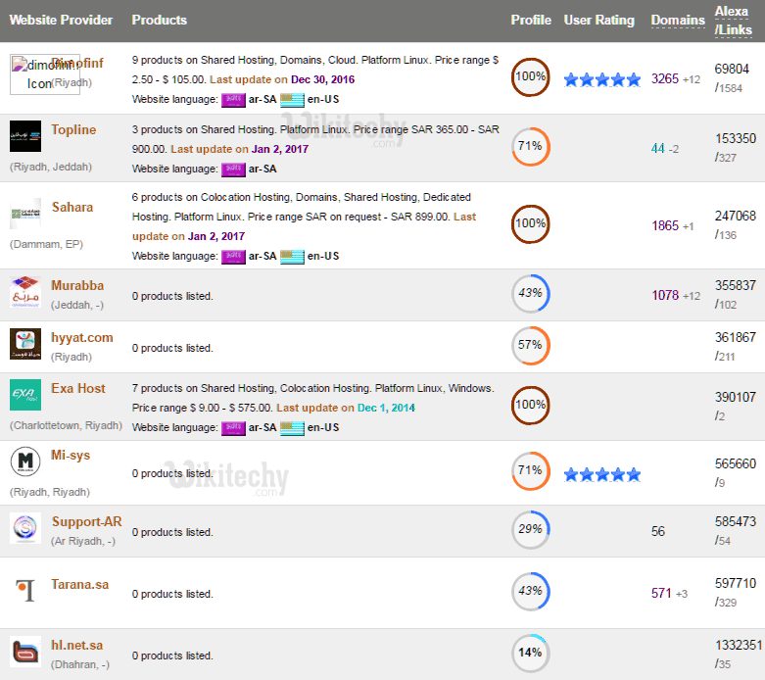Click the Topline provider logo icon

click(25, 136)
